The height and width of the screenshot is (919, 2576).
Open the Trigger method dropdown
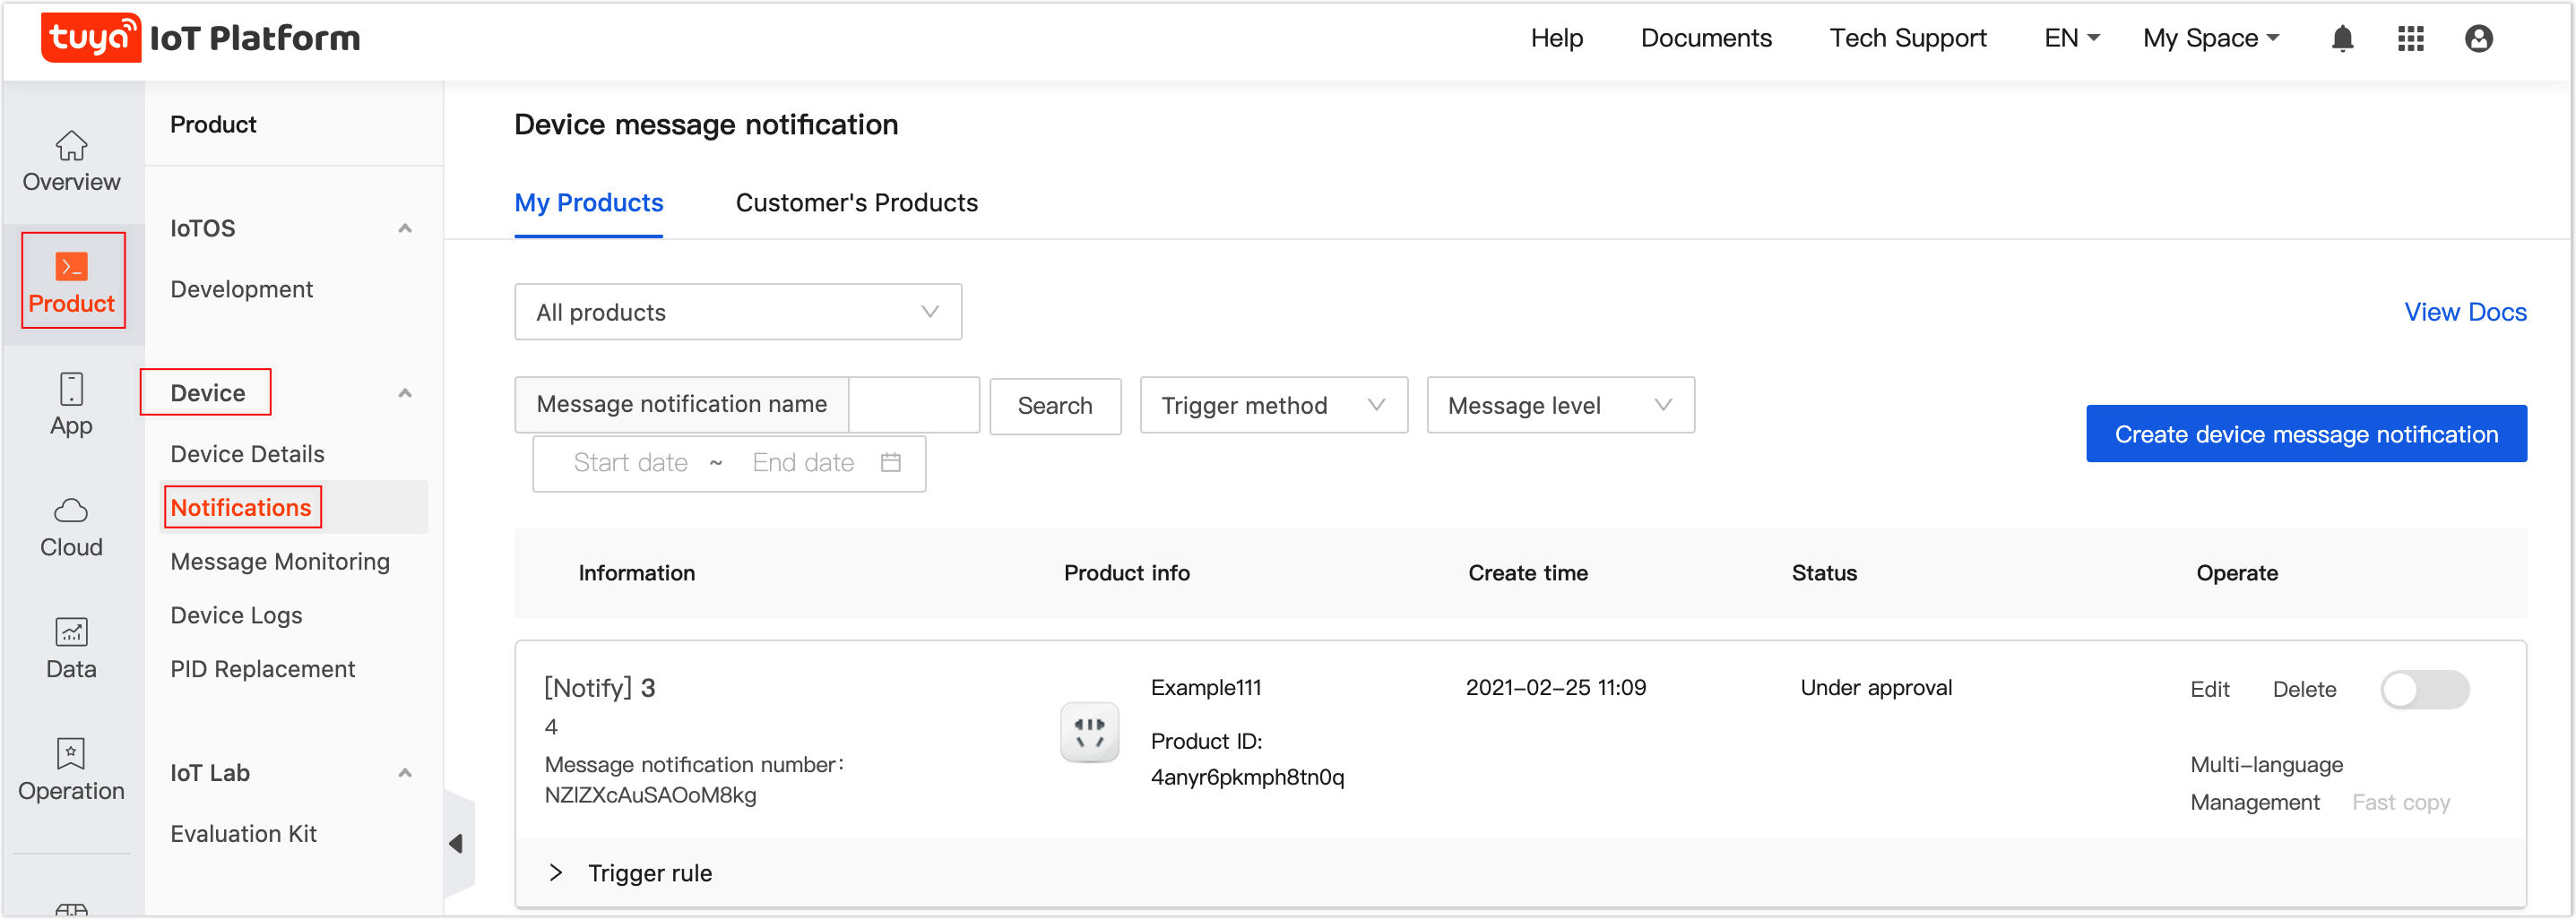point(1274,405)
